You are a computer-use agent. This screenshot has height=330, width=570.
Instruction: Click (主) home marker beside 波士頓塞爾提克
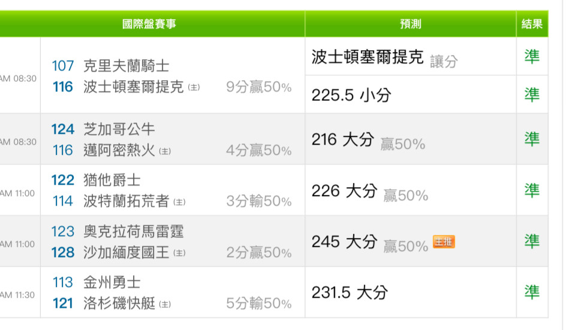tap(194, 87)
